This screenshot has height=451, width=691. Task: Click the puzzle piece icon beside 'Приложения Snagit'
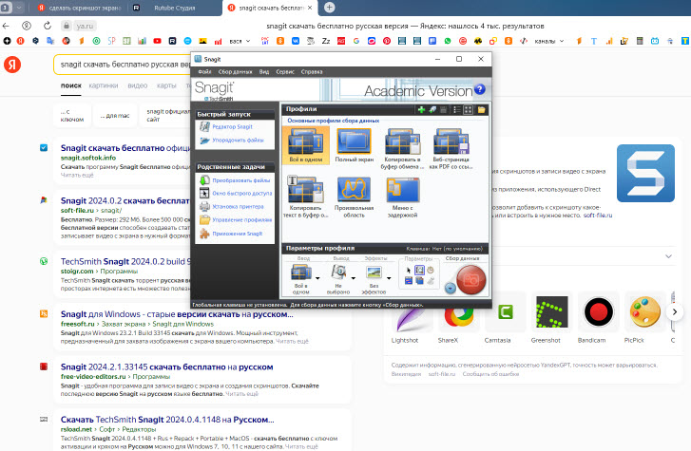coord(204,234)
